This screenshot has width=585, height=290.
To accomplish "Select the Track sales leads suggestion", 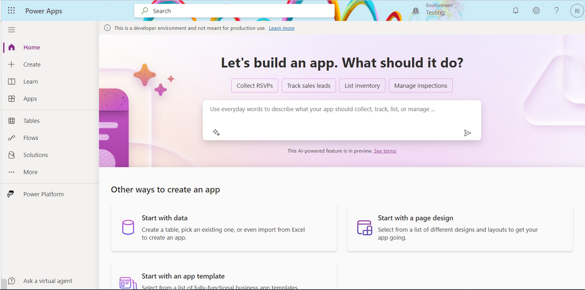I will (x=308, y=85).
